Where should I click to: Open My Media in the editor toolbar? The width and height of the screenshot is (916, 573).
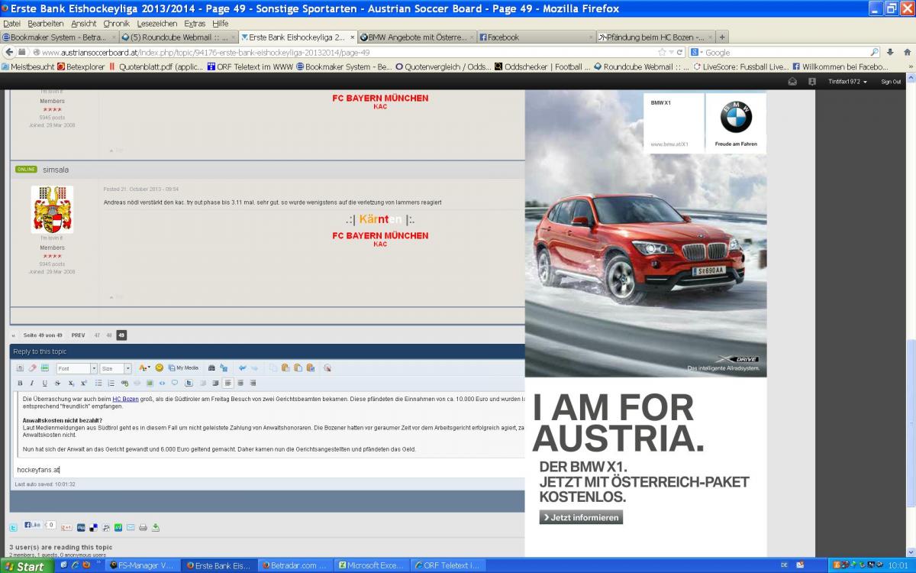183,367
